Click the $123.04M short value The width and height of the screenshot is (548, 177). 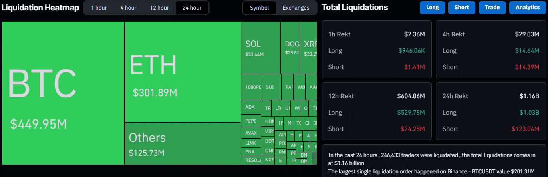click(x=526, y=129)
